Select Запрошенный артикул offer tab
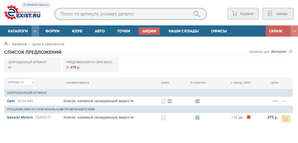 33,65
